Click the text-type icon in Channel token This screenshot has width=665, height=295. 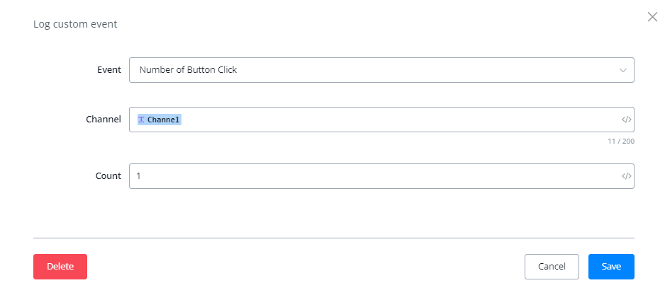point(142,120)
